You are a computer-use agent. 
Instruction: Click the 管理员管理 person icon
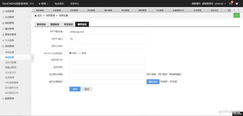point(3,35)
